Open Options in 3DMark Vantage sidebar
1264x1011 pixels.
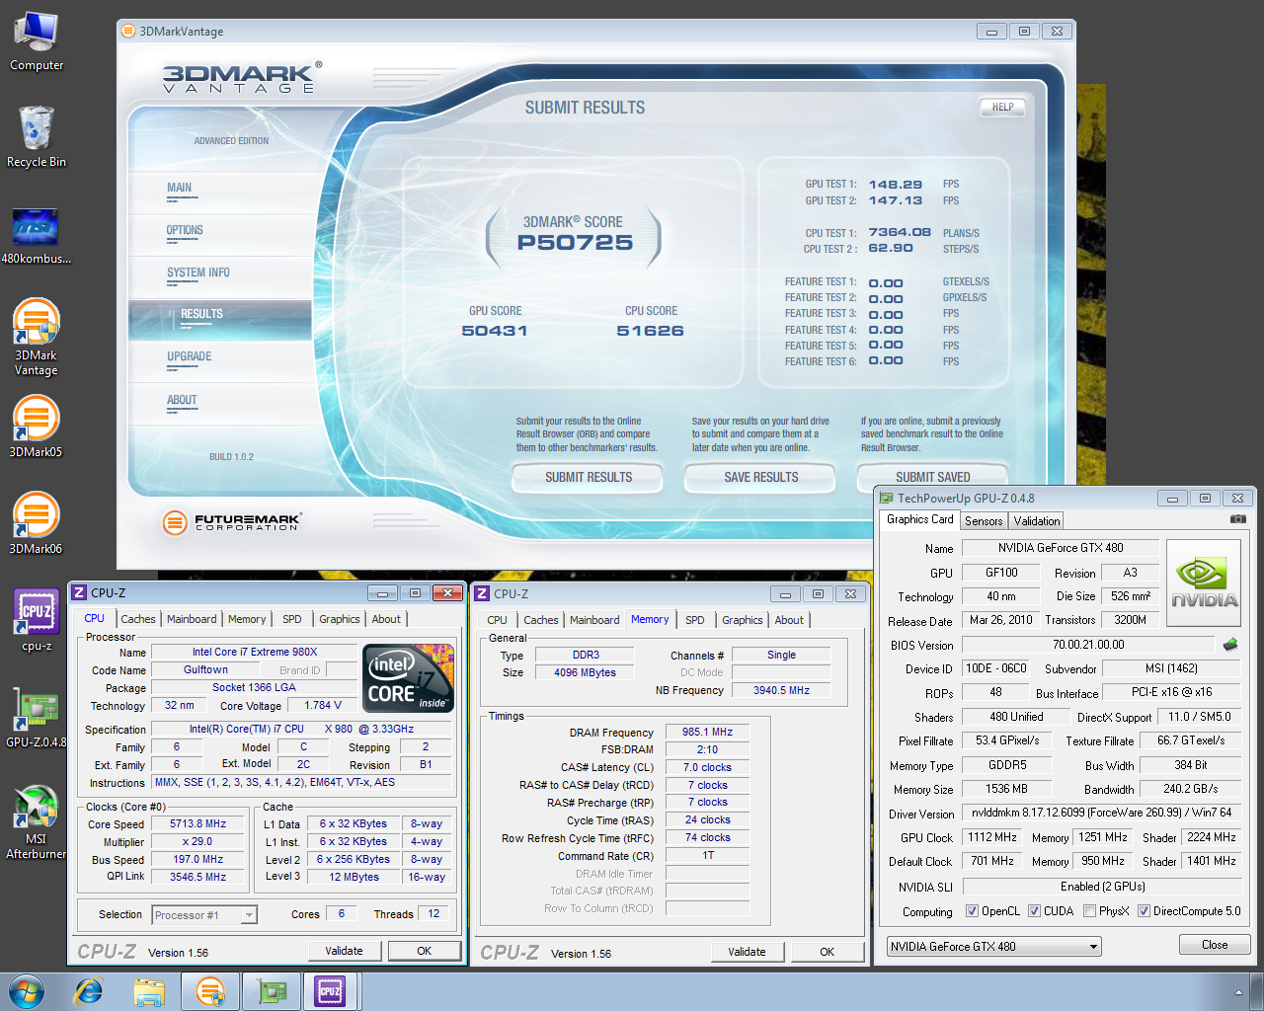pos(185,230)
